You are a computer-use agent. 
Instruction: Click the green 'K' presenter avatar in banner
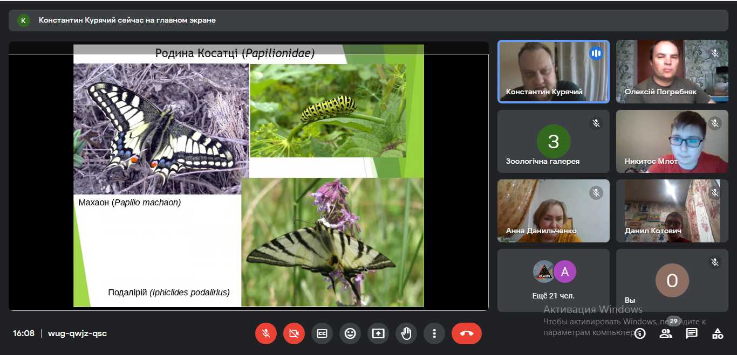[23, 20]
